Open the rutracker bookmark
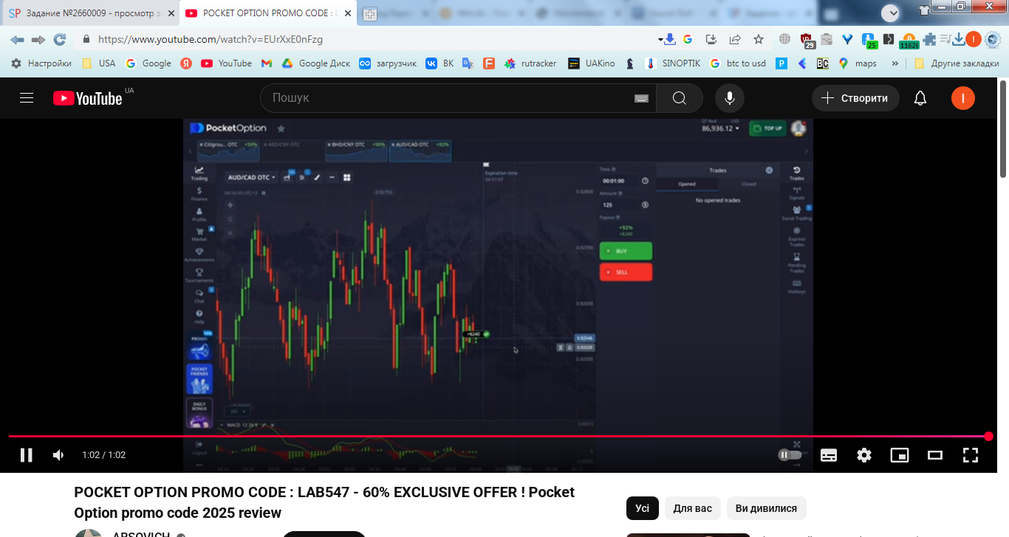 [530, 63]
